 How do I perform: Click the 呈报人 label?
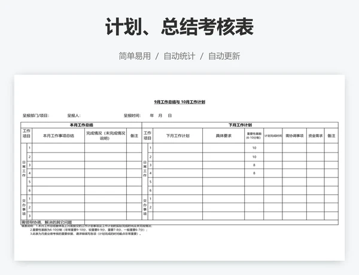coord(74,115)
